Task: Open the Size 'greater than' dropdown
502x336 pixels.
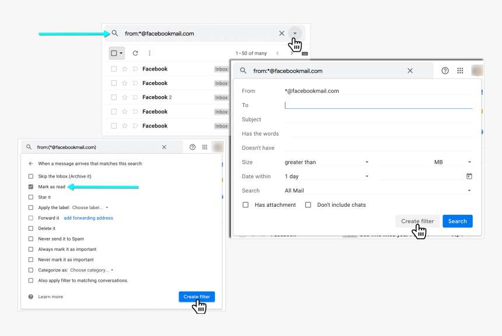Action: (x=327, y=162)
